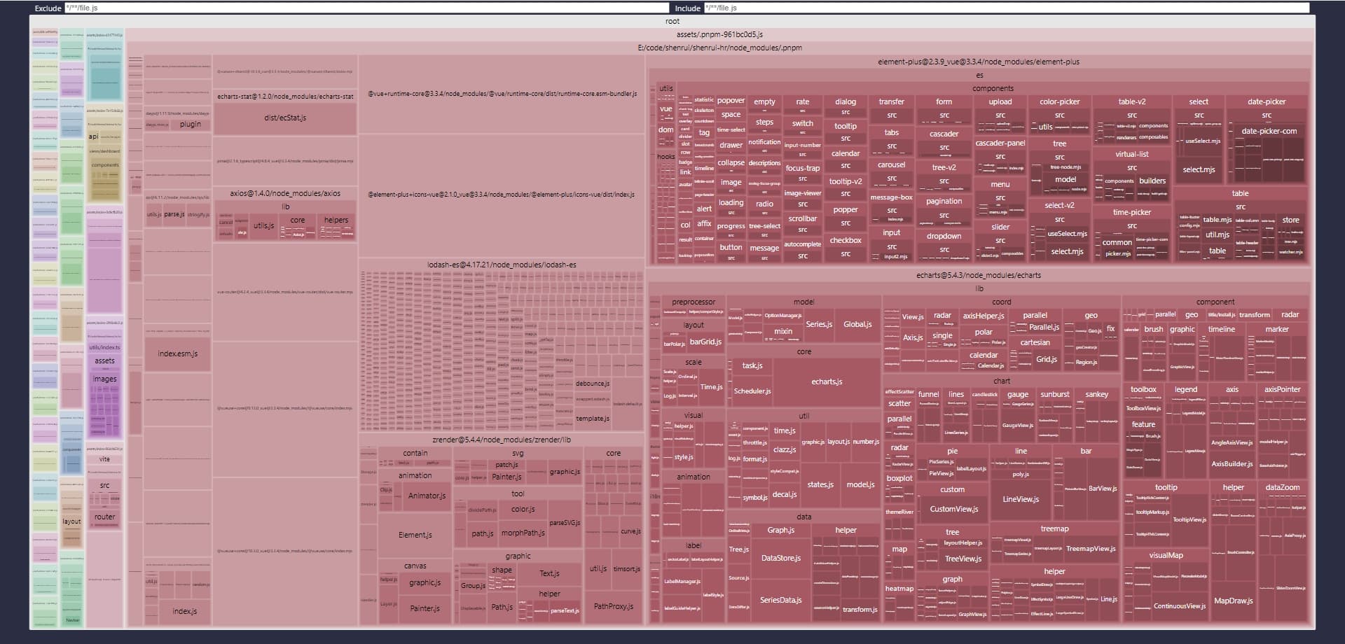Select the element-plus@2.3.9 package header

(979, 62)
